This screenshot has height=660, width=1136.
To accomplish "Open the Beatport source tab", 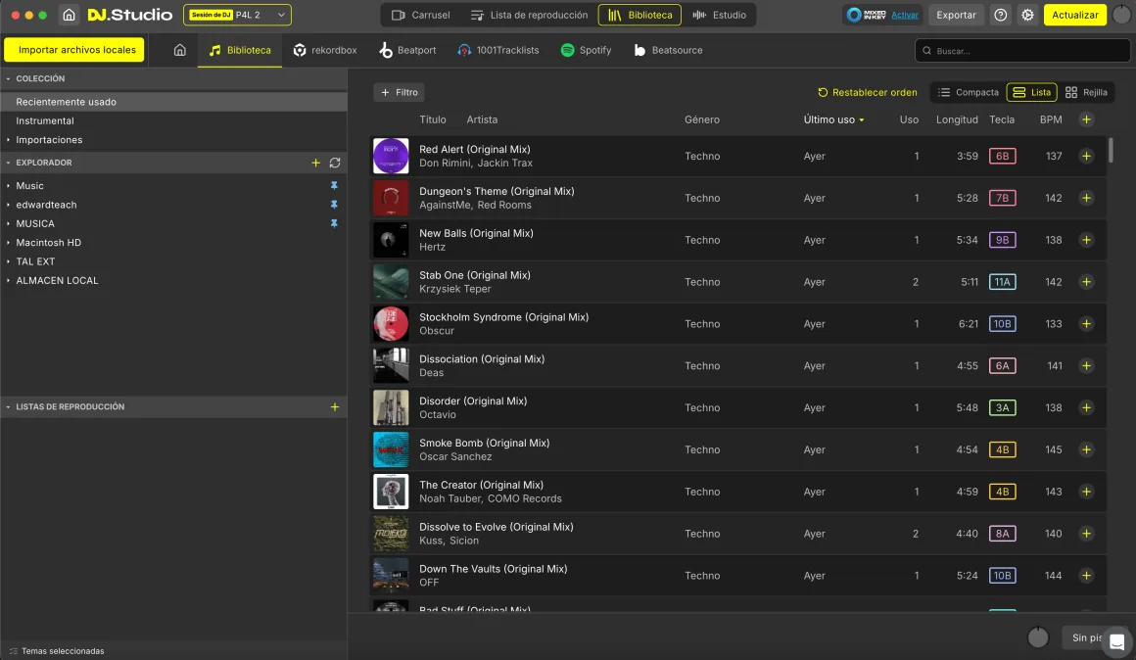I will 408,50.
